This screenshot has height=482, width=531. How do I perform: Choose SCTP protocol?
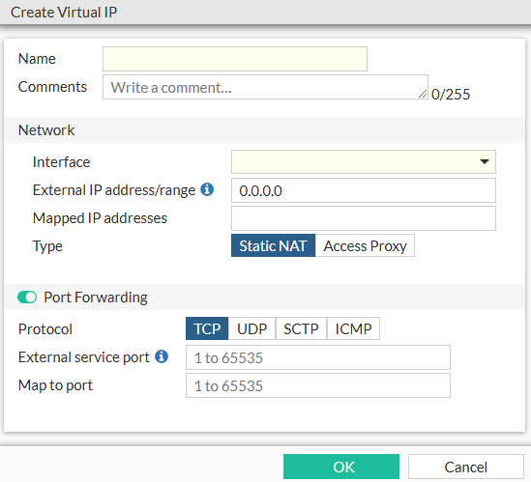coord(301,328)
